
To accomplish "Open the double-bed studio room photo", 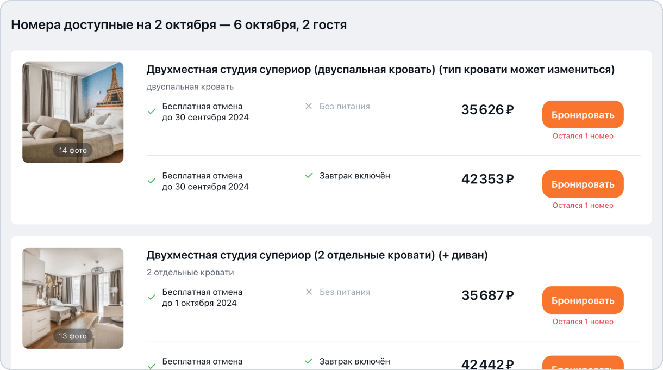I will [73, 113].
